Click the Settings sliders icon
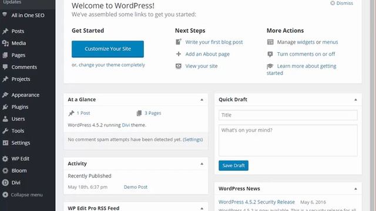This screenshot has height=211, width=376. (5, 143)
